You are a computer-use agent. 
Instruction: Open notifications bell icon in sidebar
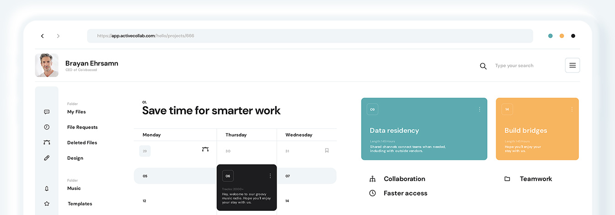tap(47, 188)
